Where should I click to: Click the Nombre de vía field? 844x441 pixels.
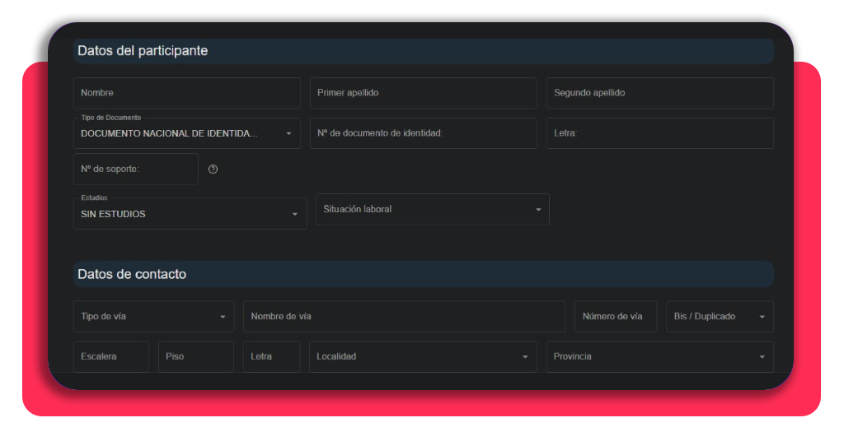tap(404, 317)
